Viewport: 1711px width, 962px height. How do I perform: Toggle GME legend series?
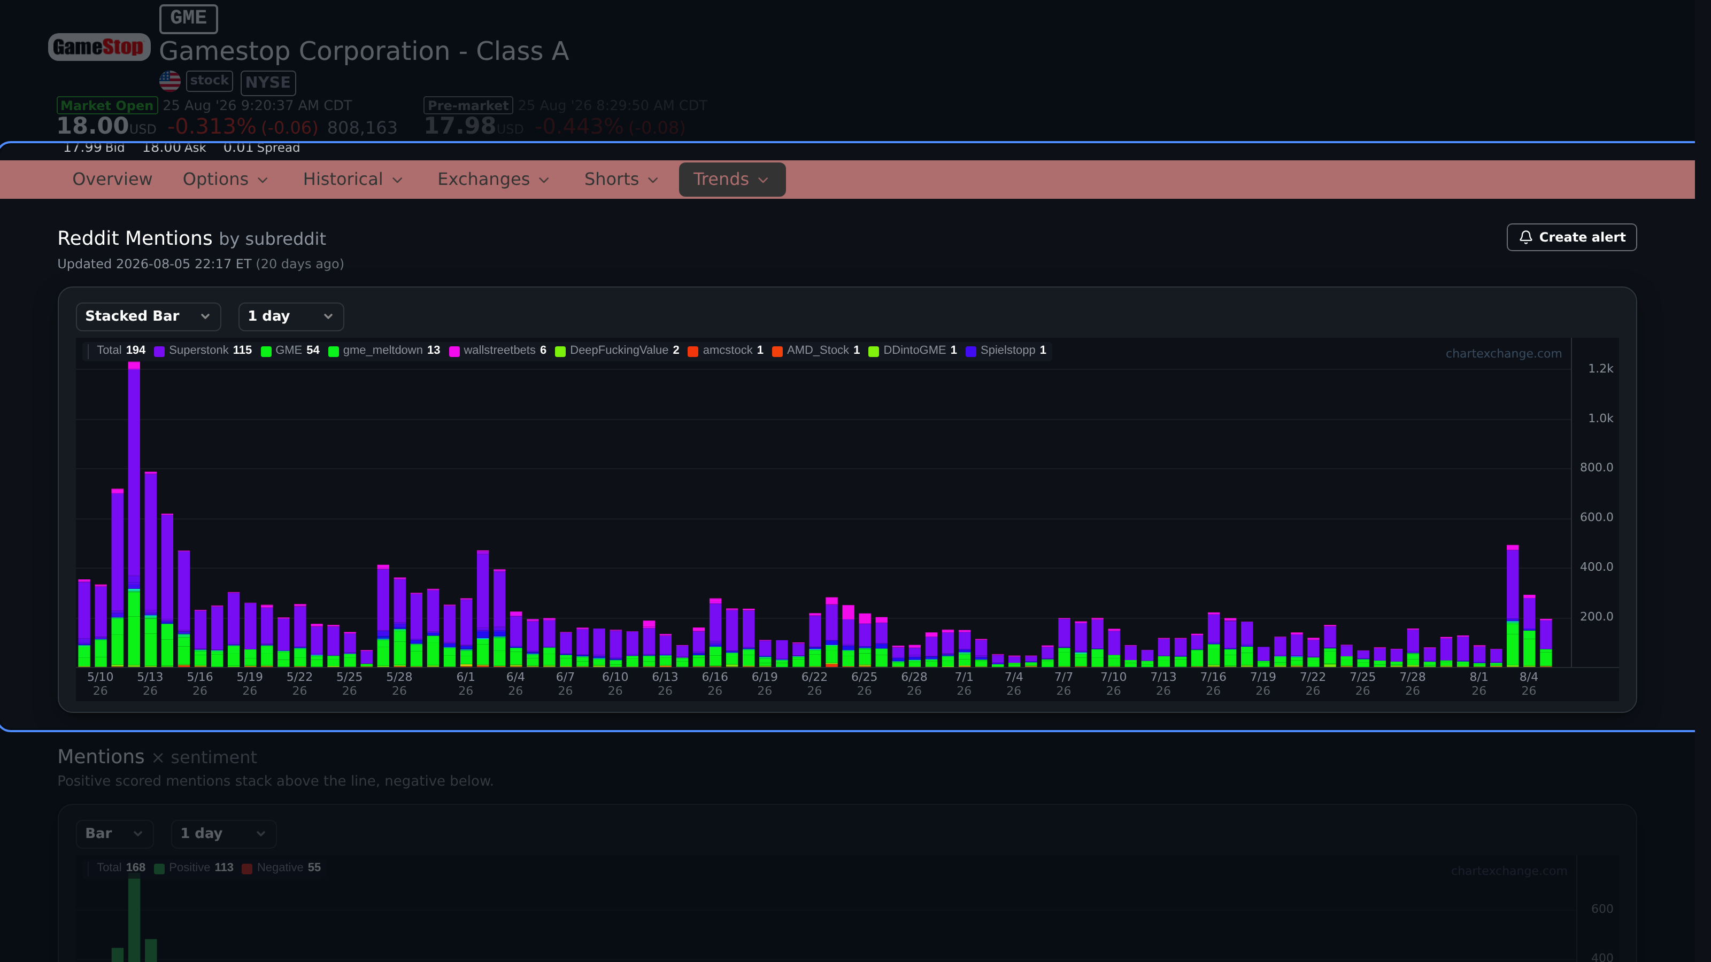pyautogui.click(x=290, y=350)
